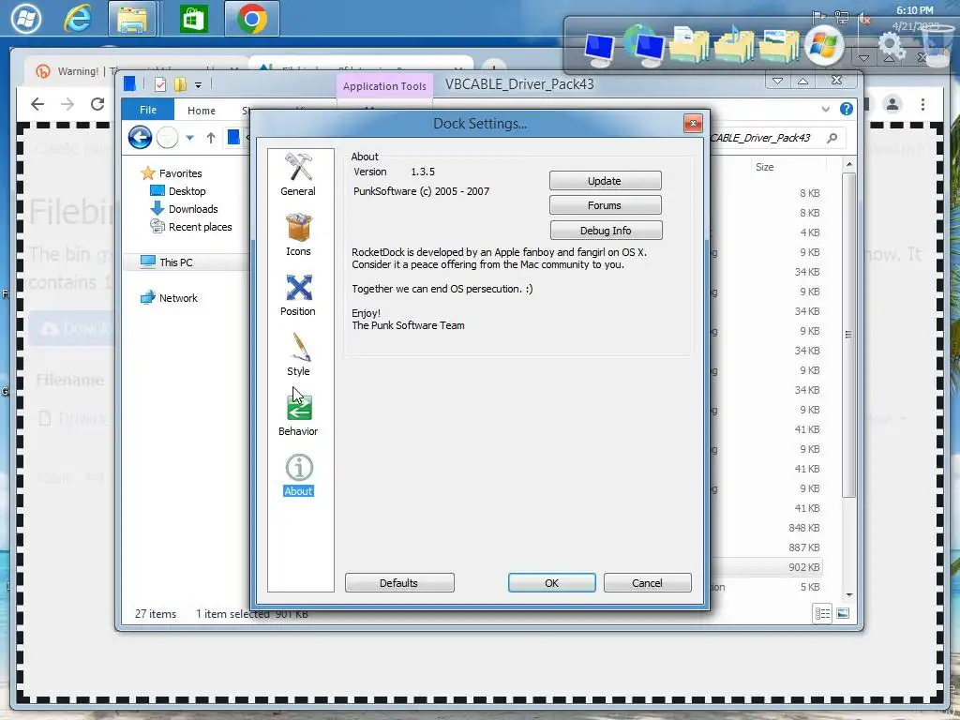Screen dimensions: 960x720
Task: Open Action Center flag in system tray
Action: tap(817, 17)
